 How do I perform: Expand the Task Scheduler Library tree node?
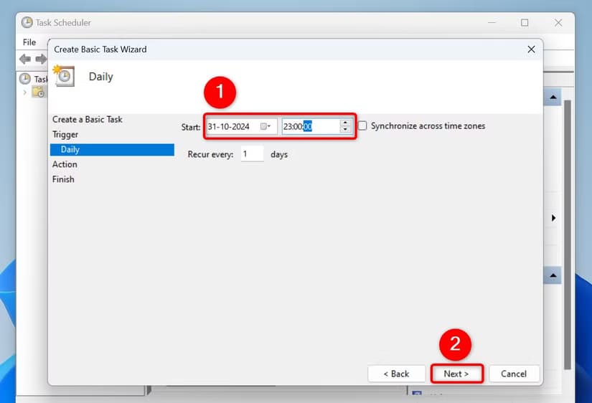(x=25, y=92)
